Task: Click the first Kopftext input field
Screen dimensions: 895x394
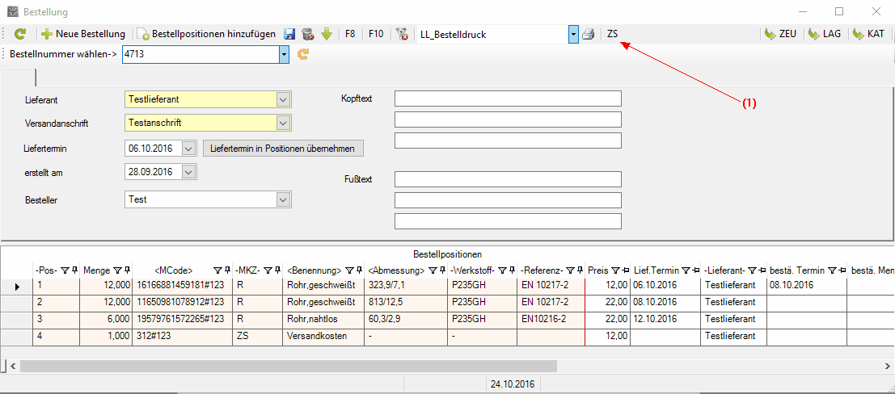Action: pyautogui.click(x=507, y=98)
